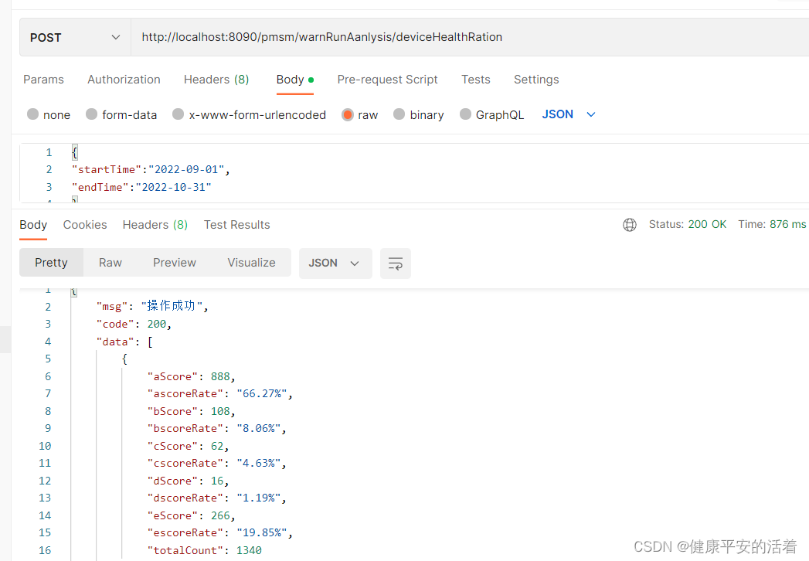809x561 pixels.
Task: View the Cookies tab of the response
Action: pos(85,224)
